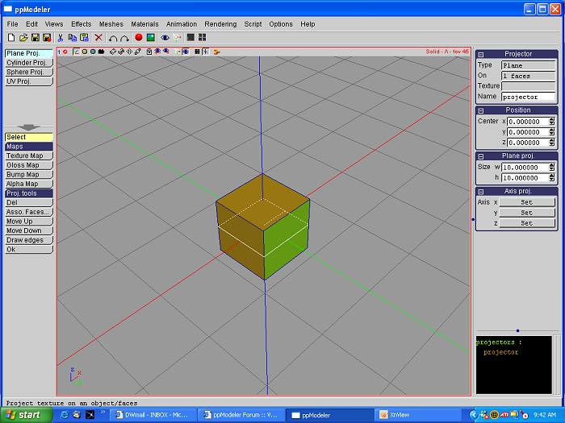565x423 pixels.
Task: Collapse the Plane proj. panel
Action: point(481,156)
